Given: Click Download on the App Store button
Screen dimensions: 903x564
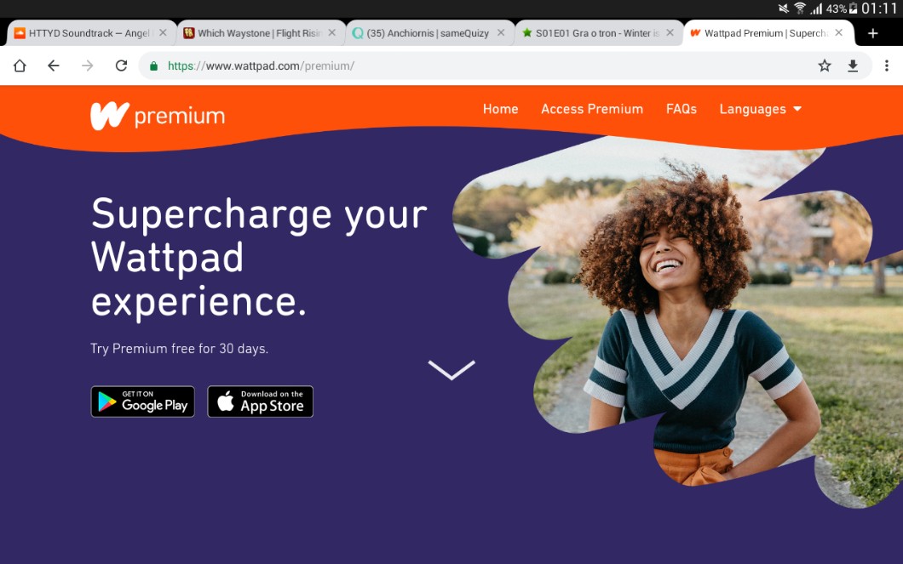Looking at the screenshot, I should pyautogui.click(x=261, y=402).
